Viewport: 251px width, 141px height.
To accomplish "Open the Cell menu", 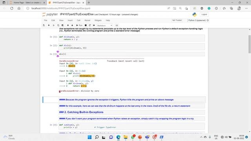I will 78,20.
